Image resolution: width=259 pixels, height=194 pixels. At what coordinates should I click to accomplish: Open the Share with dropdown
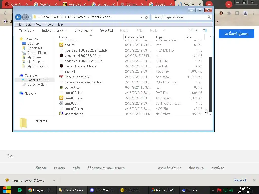pos(83,30)
